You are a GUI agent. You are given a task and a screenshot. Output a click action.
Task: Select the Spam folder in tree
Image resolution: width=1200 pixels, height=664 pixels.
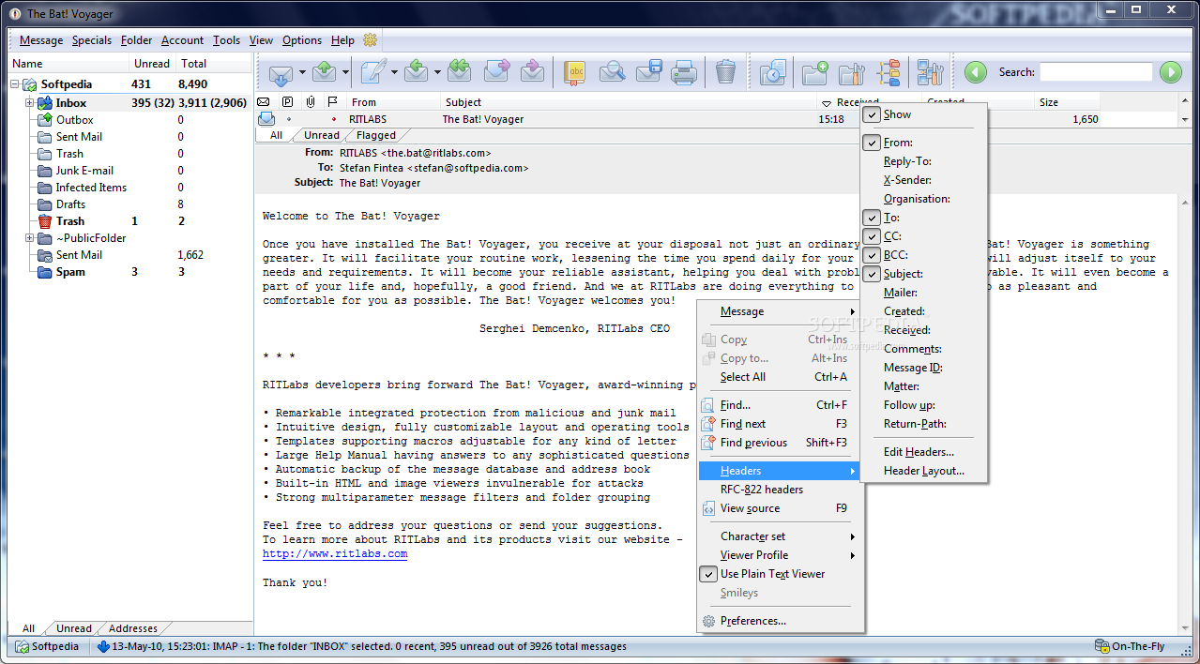click(70, 272)
